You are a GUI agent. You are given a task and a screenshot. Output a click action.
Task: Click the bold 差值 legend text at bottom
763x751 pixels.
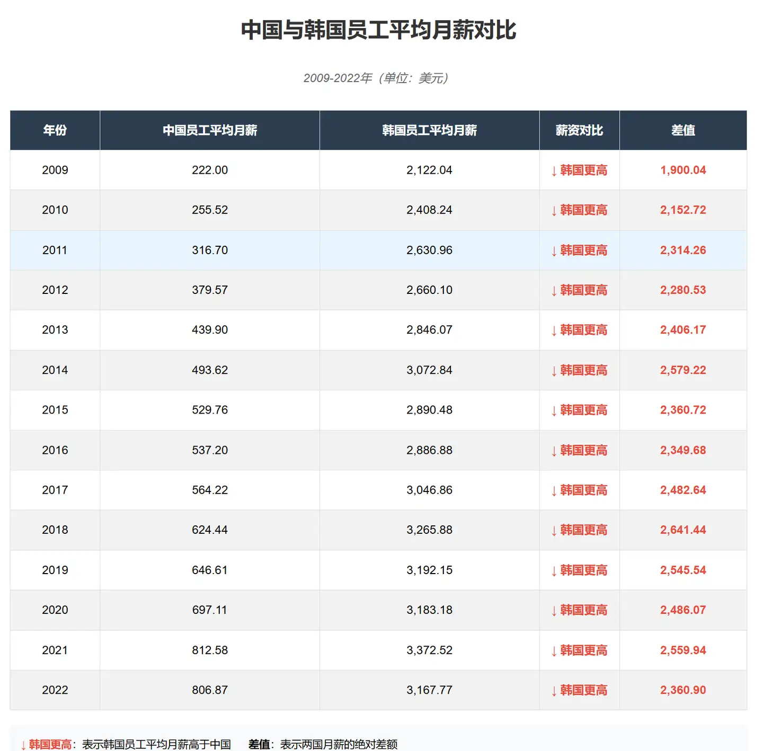[x=259, y=745]
